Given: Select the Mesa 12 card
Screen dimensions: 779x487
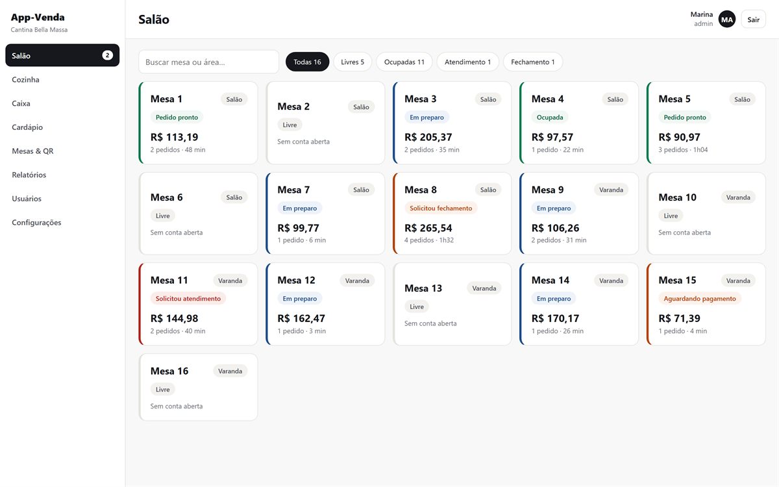Looking at the screenshot, I should tap(325, 304).
